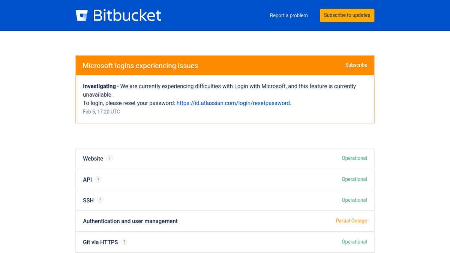
Task: Click the Bitbucket wordmark text
Action: (x=127, y=15)
